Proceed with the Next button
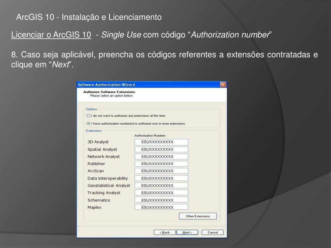This screenshot has height=248, width=331. click(x=187, y=232)
